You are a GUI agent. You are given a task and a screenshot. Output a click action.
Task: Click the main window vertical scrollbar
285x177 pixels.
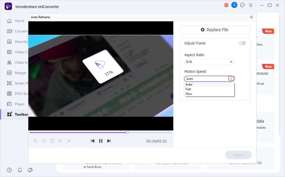coord(279,74)
